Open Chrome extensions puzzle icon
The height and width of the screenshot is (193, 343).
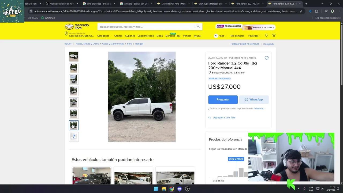click(x=317, y=11)
